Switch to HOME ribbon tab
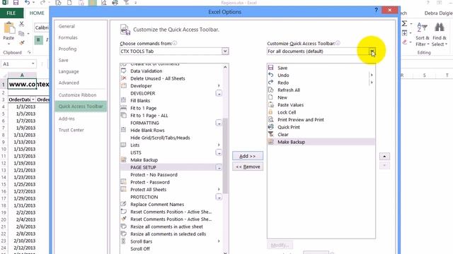Image resolution: width=453 pixels, height=254 pixels. [x=37, y=13]
